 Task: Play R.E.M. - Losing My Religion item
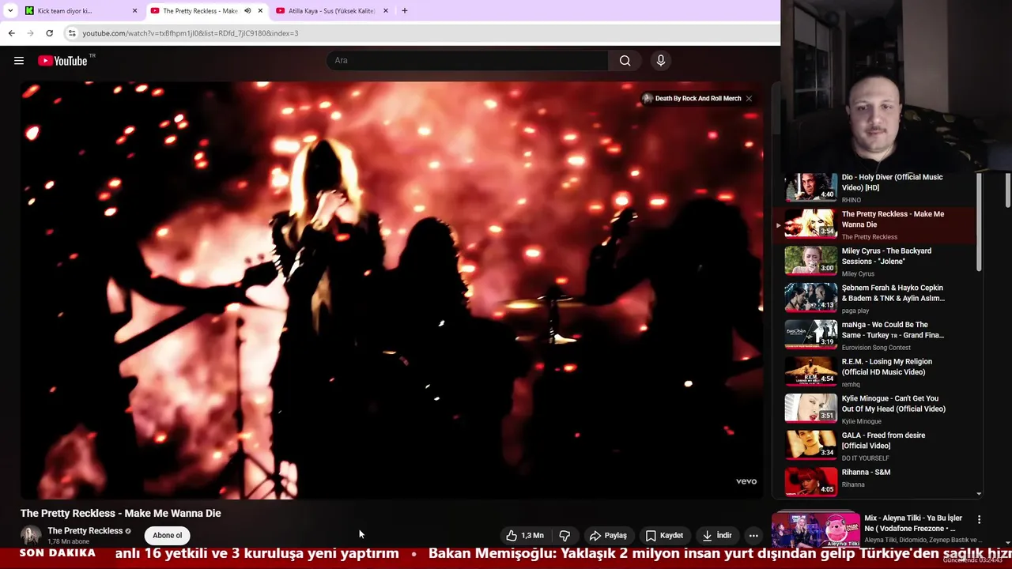pyautogui.click(x=875, y=372)
